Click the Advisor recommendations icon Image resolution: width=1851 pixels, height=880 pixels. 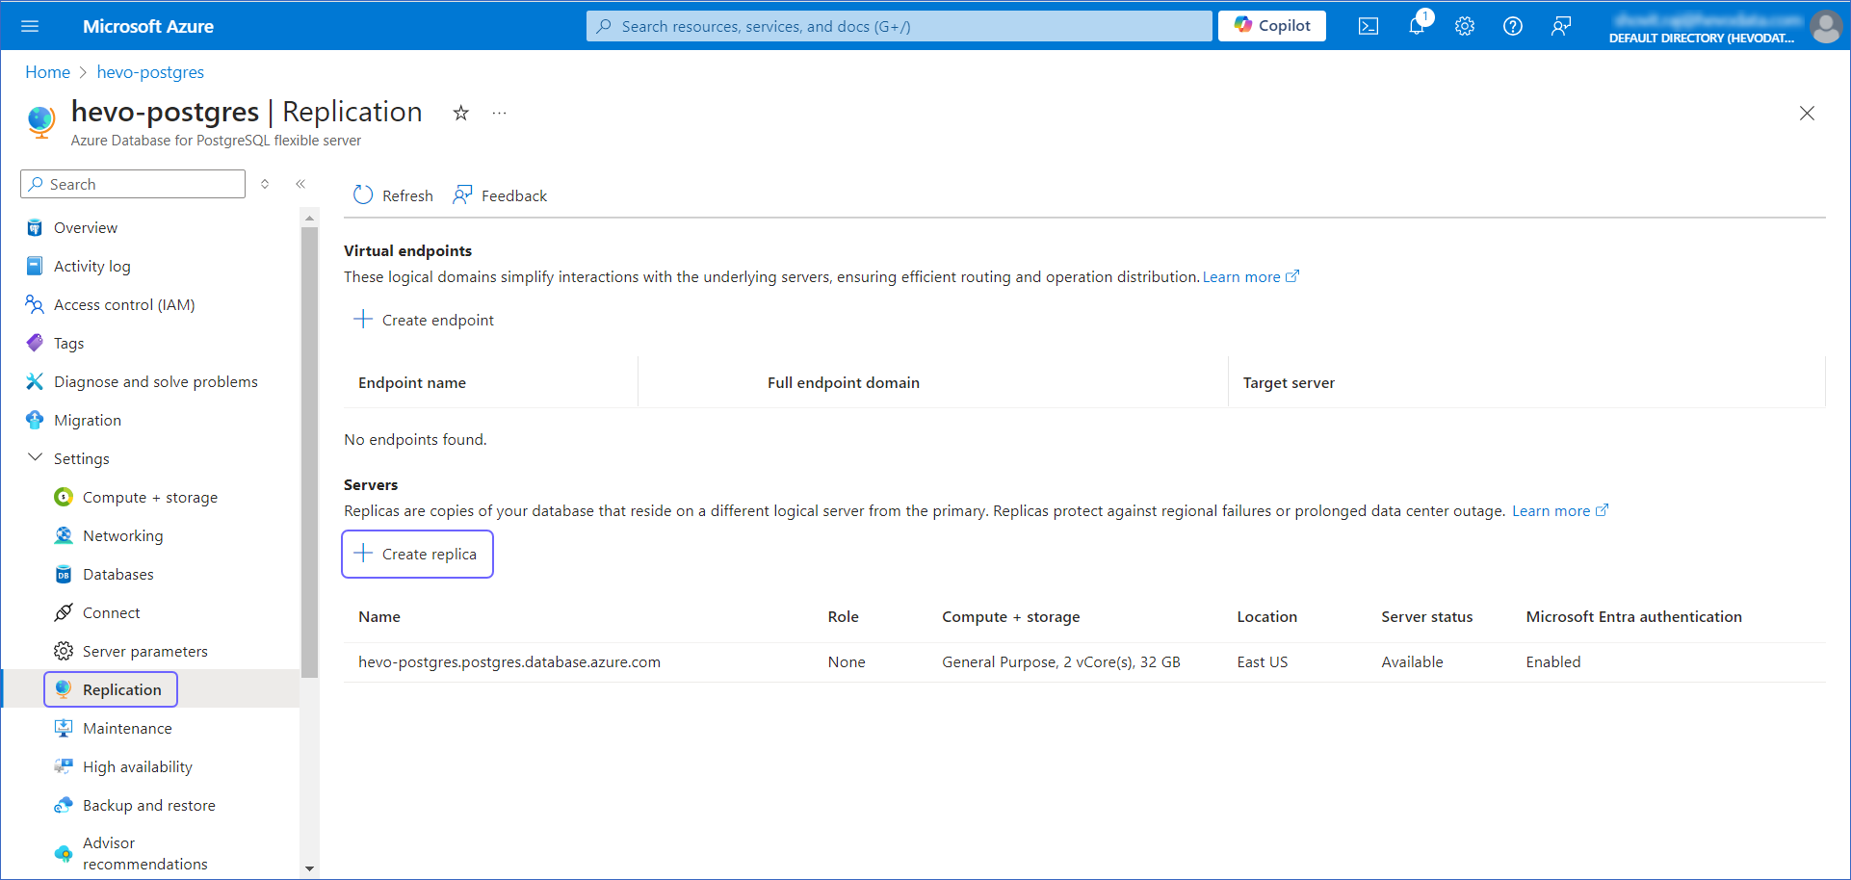coord(64,853)
